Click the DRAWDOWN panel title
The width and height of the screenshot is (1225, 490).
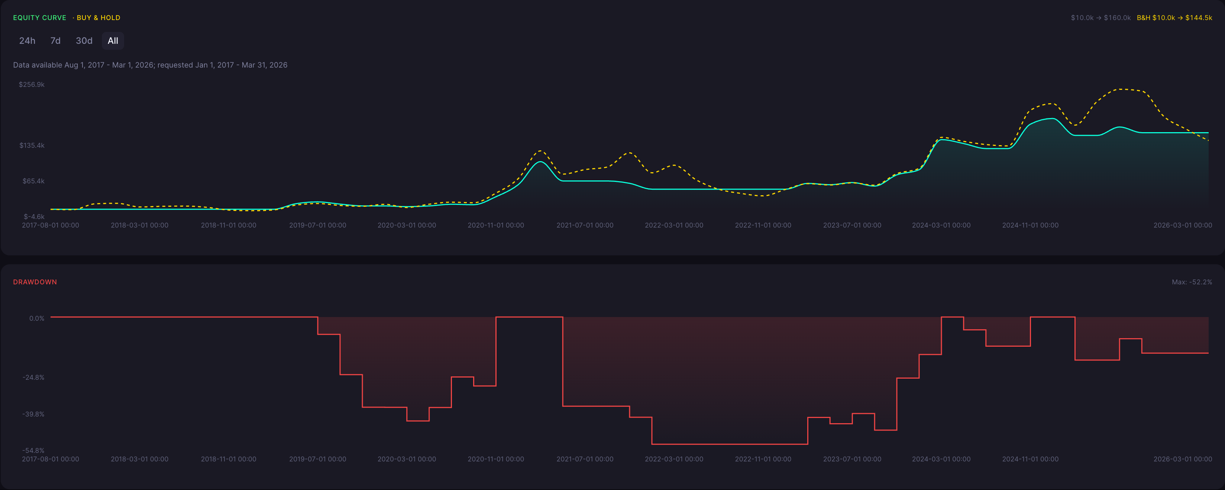pyautogui.click(x=35, y=282)
